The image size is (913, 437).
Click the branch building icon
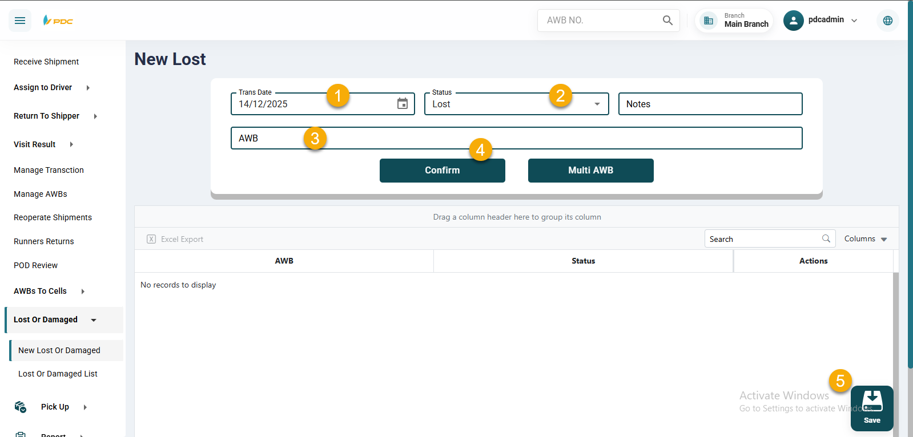pyautogui.click(x=709, y=21)
